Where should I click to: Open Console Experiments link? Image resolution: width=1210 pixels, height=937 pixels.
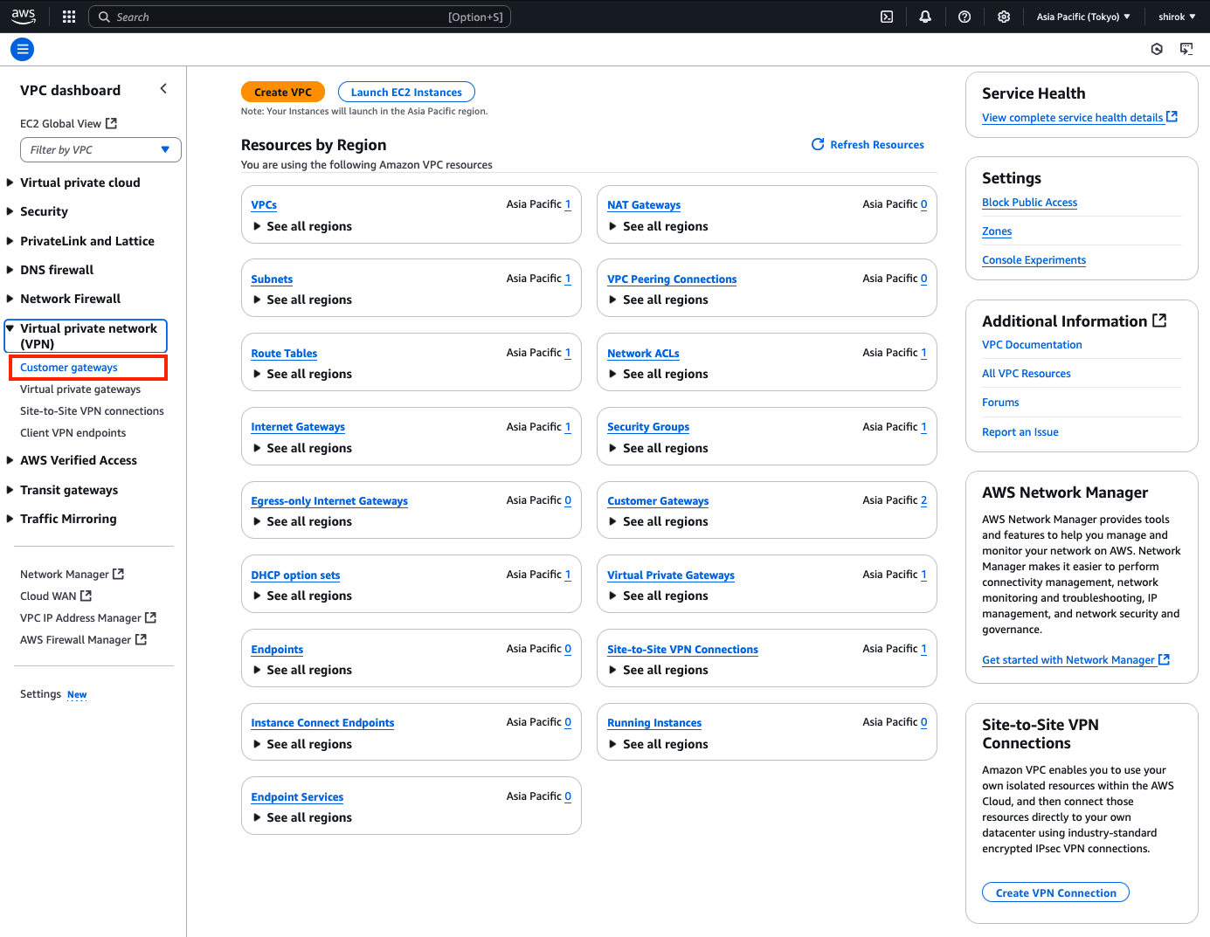coord(1034,260)
